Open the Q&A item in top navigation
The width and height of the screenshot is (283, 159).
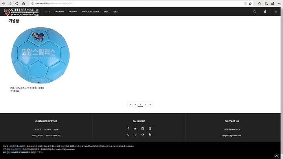tap(116, 11)
